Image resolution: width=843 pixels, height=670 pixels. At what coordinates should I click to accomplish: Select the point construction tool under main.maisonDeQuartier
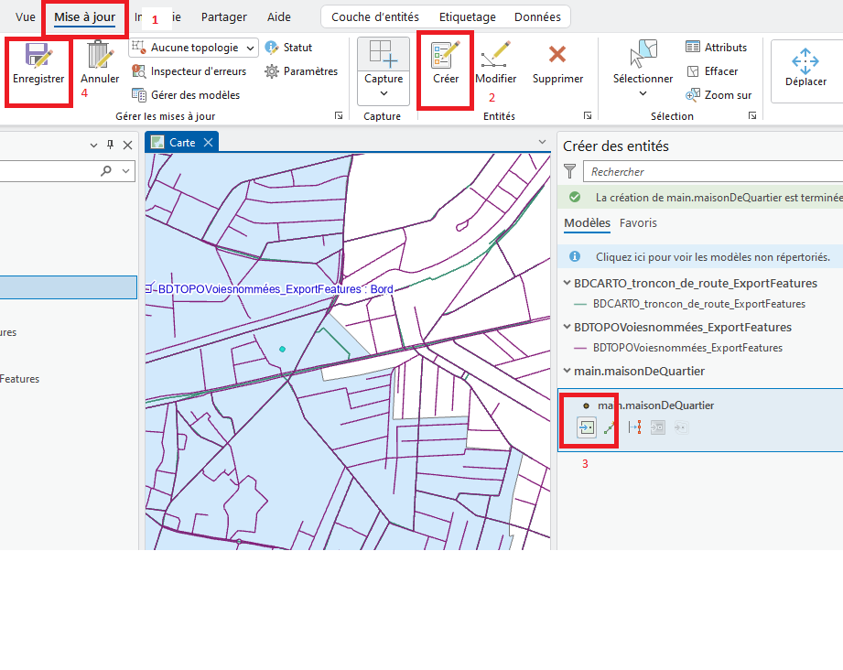[x=587, y=427]
